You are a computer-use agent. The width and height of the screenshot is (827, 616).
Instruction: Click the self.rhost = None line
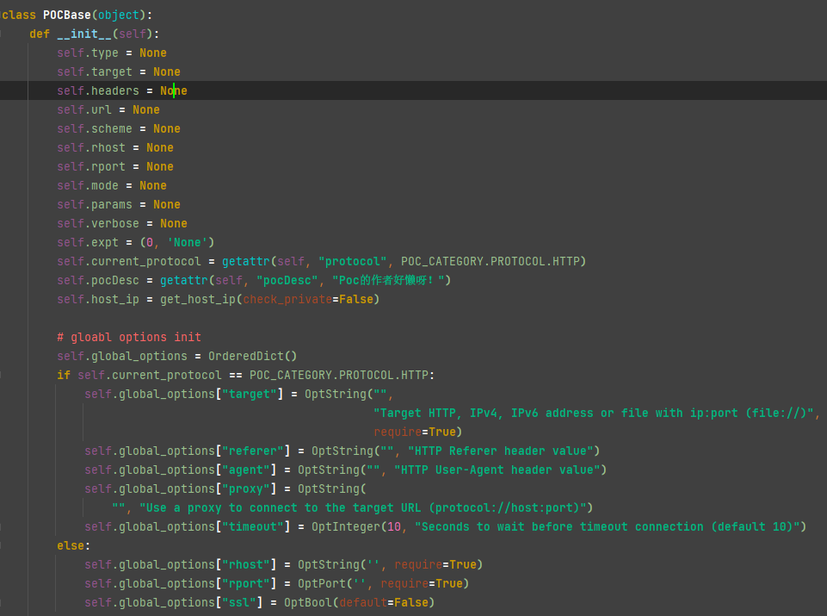pyautogui.click(x=115, y=148)
